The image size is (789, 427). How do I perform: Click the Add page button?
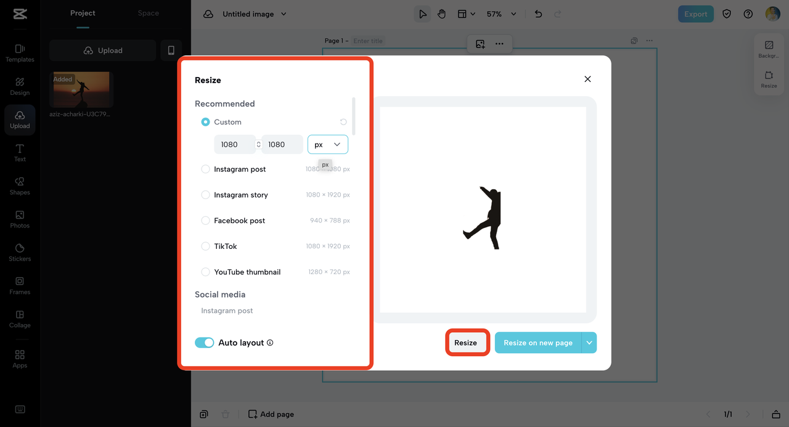[271, 414]
